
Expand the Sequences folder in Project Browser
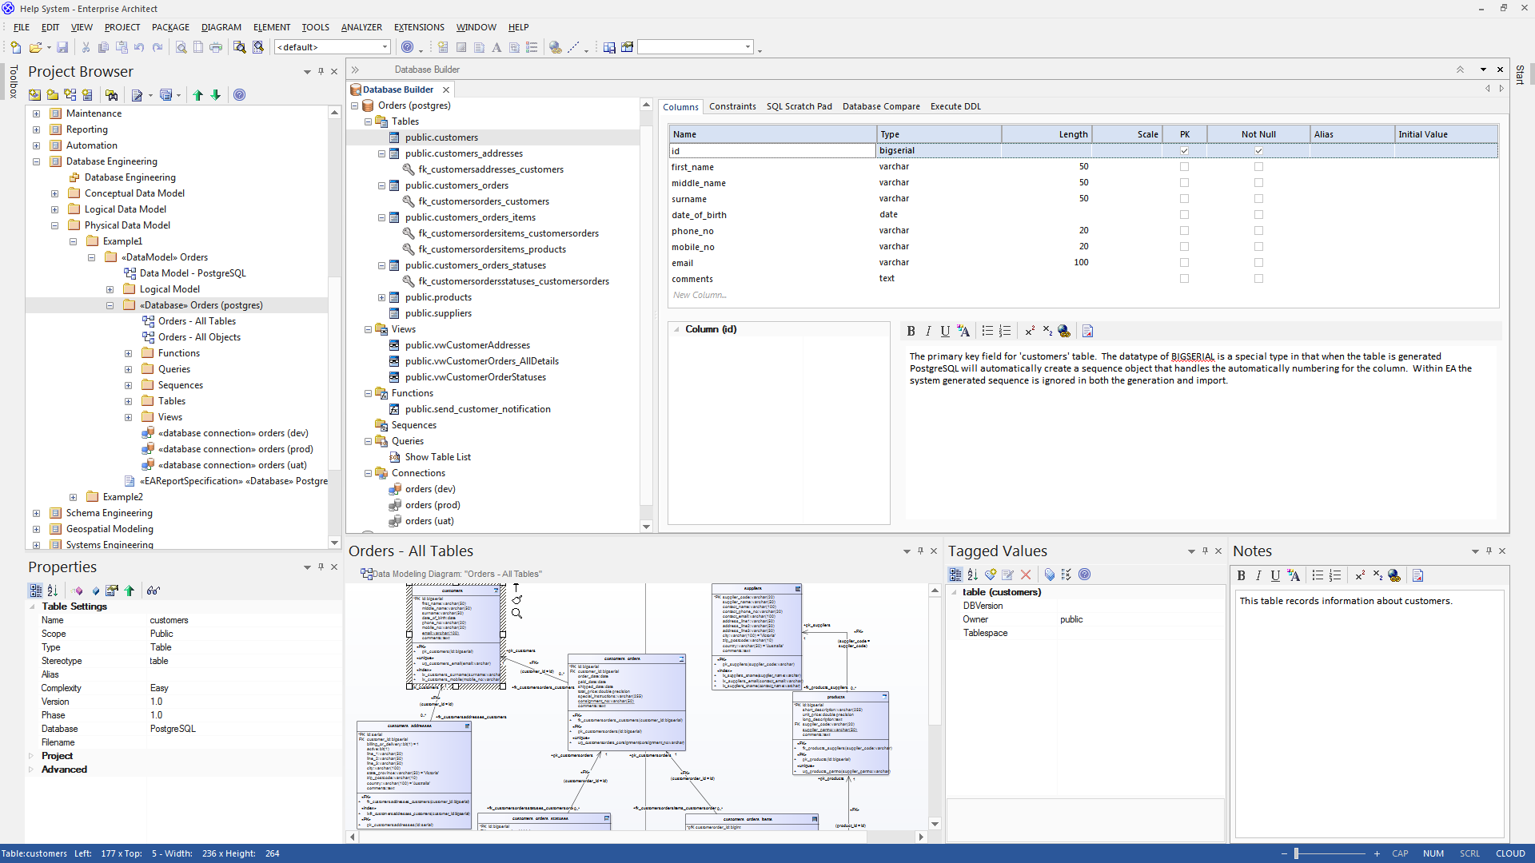[x=128, y=385]
